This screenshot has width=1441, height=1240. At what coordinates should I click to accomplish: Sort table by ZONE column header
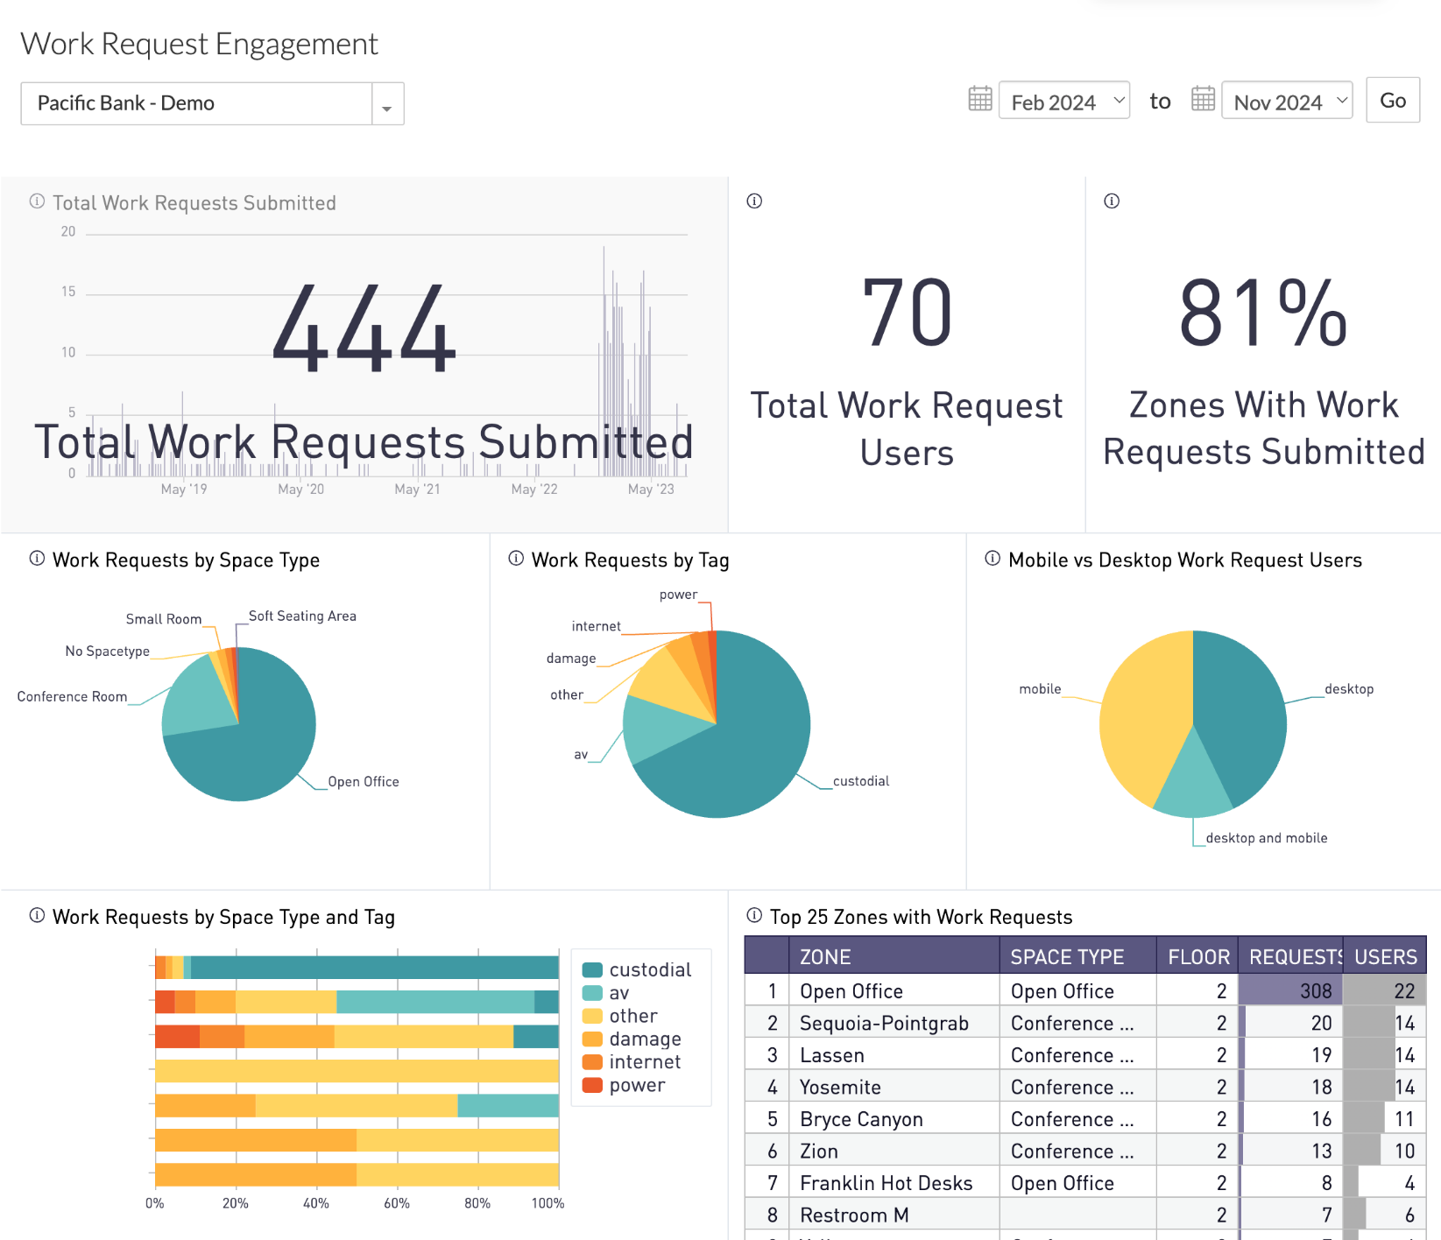[825, 956]
